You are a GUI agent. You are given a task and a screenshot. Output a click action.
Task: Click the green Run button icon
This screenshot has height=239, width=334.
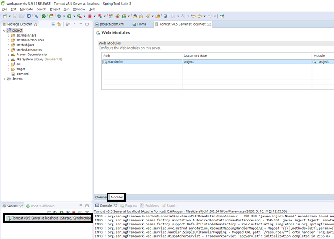pyautogui.click(x=69, y=16)
